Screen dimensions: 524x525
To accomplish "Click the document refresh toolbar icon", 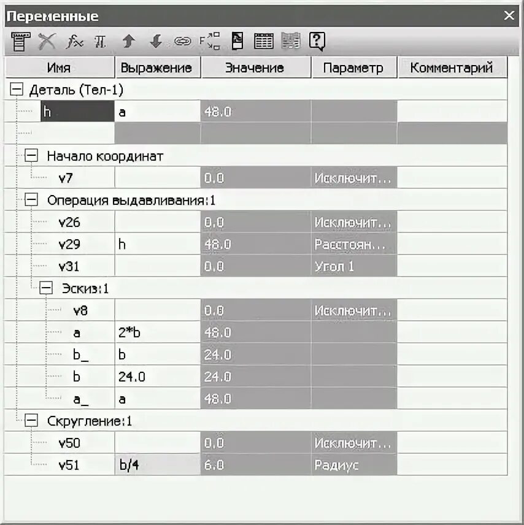I will [237, 41].
